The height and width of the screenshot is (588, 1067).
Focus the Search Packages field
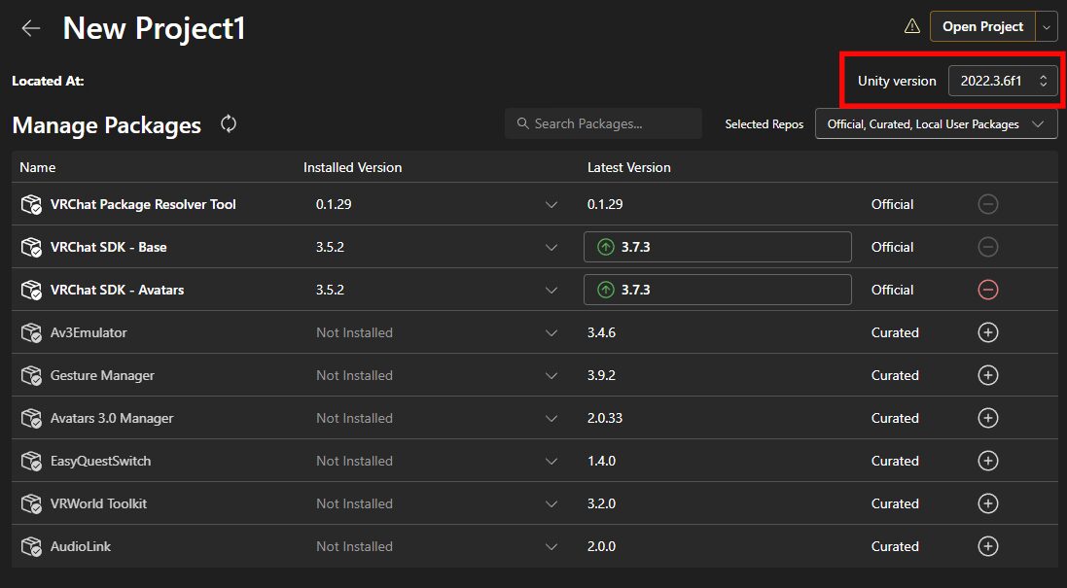604,123
